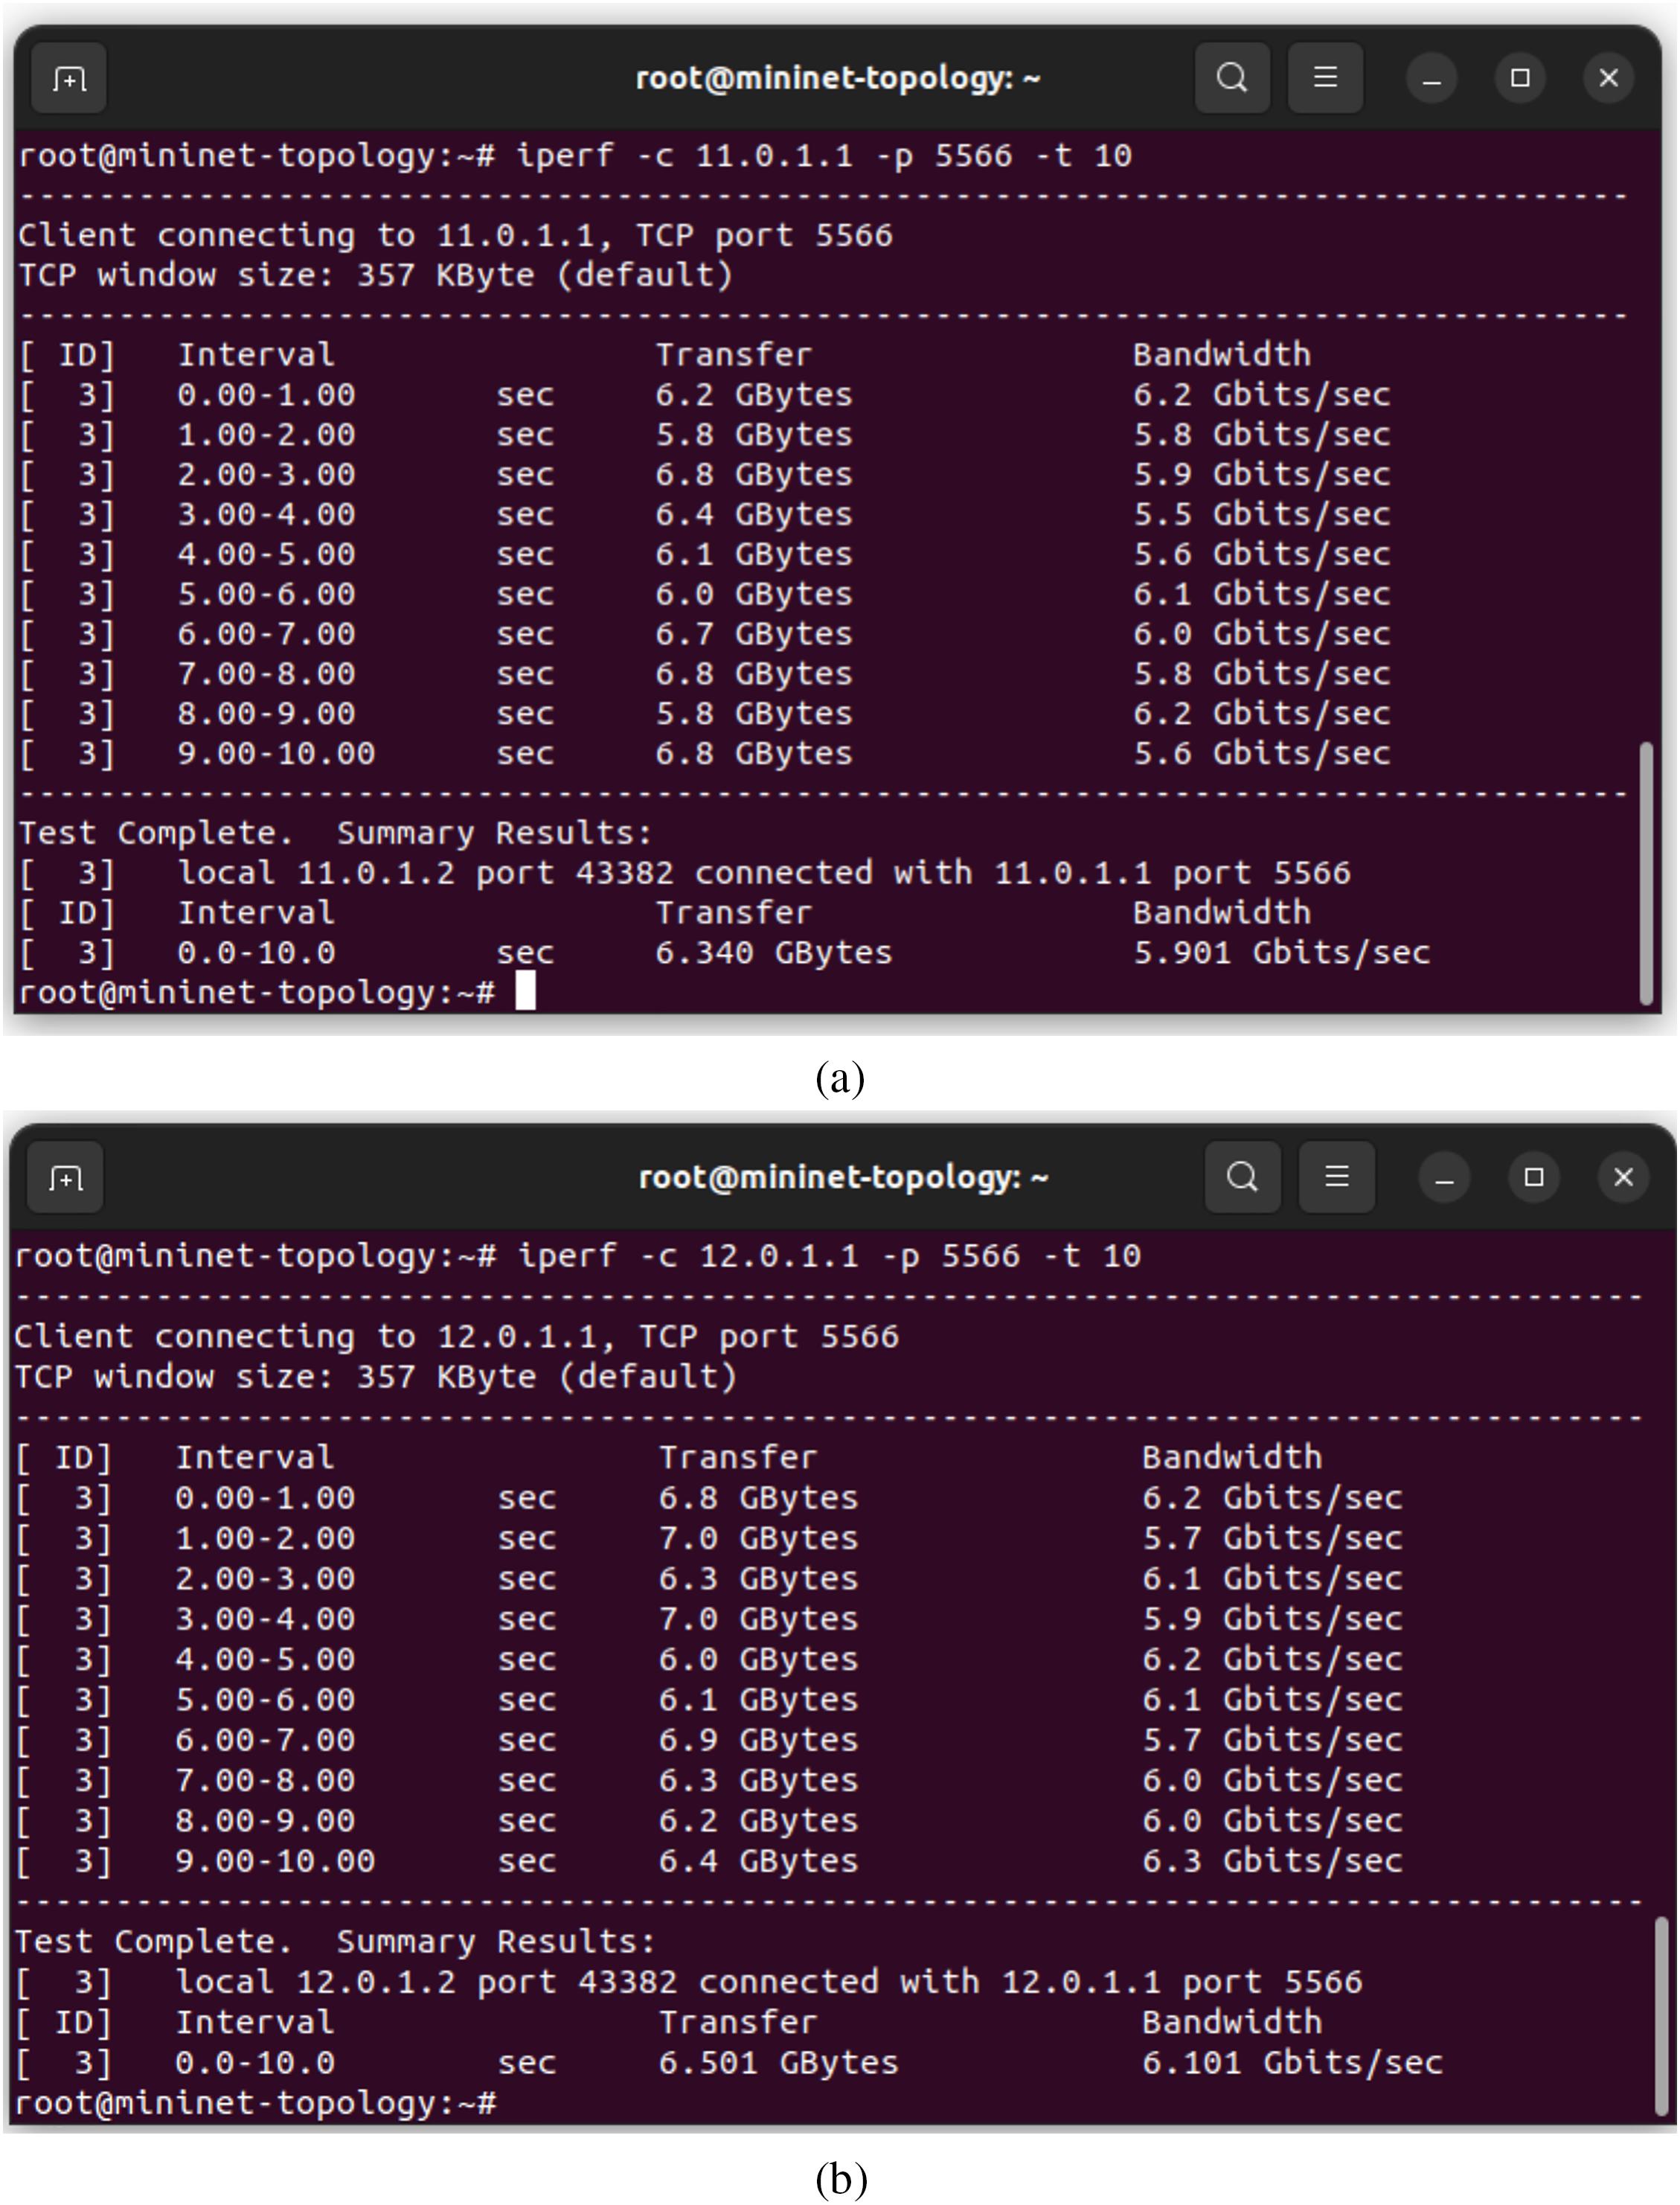Close the terminal window testing 11.0.1.1
The image size is (1680, 2205).
(x=1609, y=78)
